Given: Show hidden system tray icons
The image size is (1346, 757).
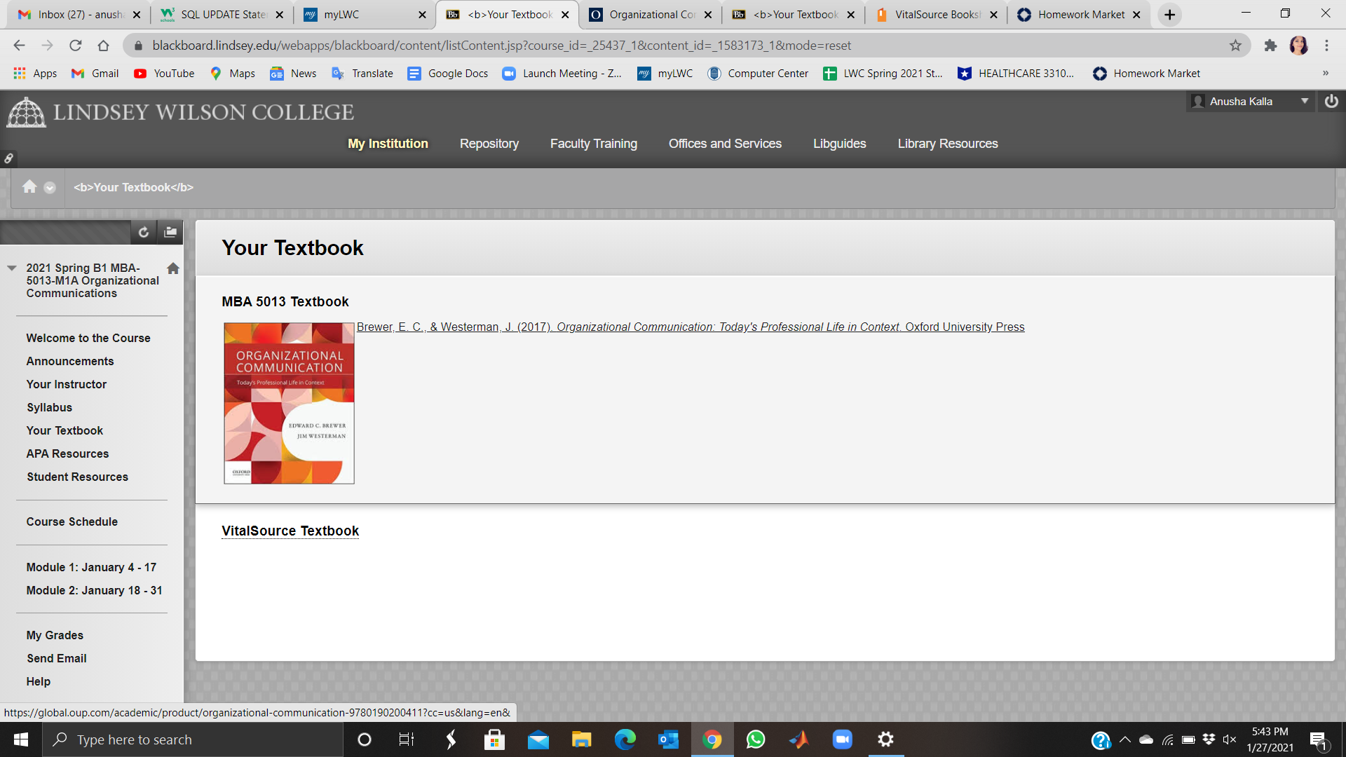Looking at the screenshot, I should [1125, 739].
